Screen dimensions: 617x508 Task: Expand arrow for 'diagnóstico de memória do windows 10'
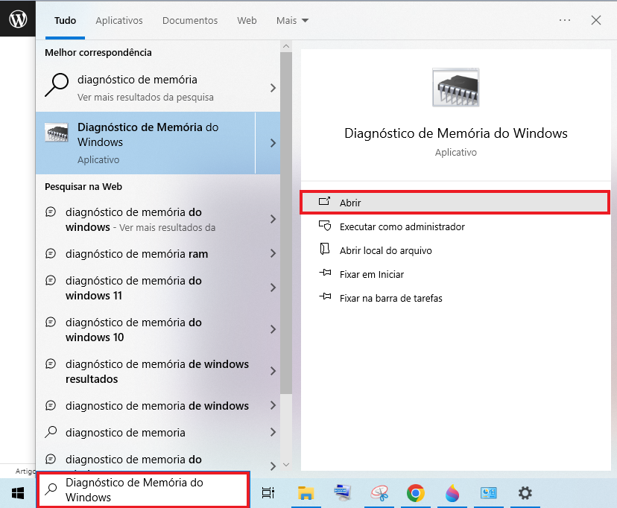tap(273, 329)
